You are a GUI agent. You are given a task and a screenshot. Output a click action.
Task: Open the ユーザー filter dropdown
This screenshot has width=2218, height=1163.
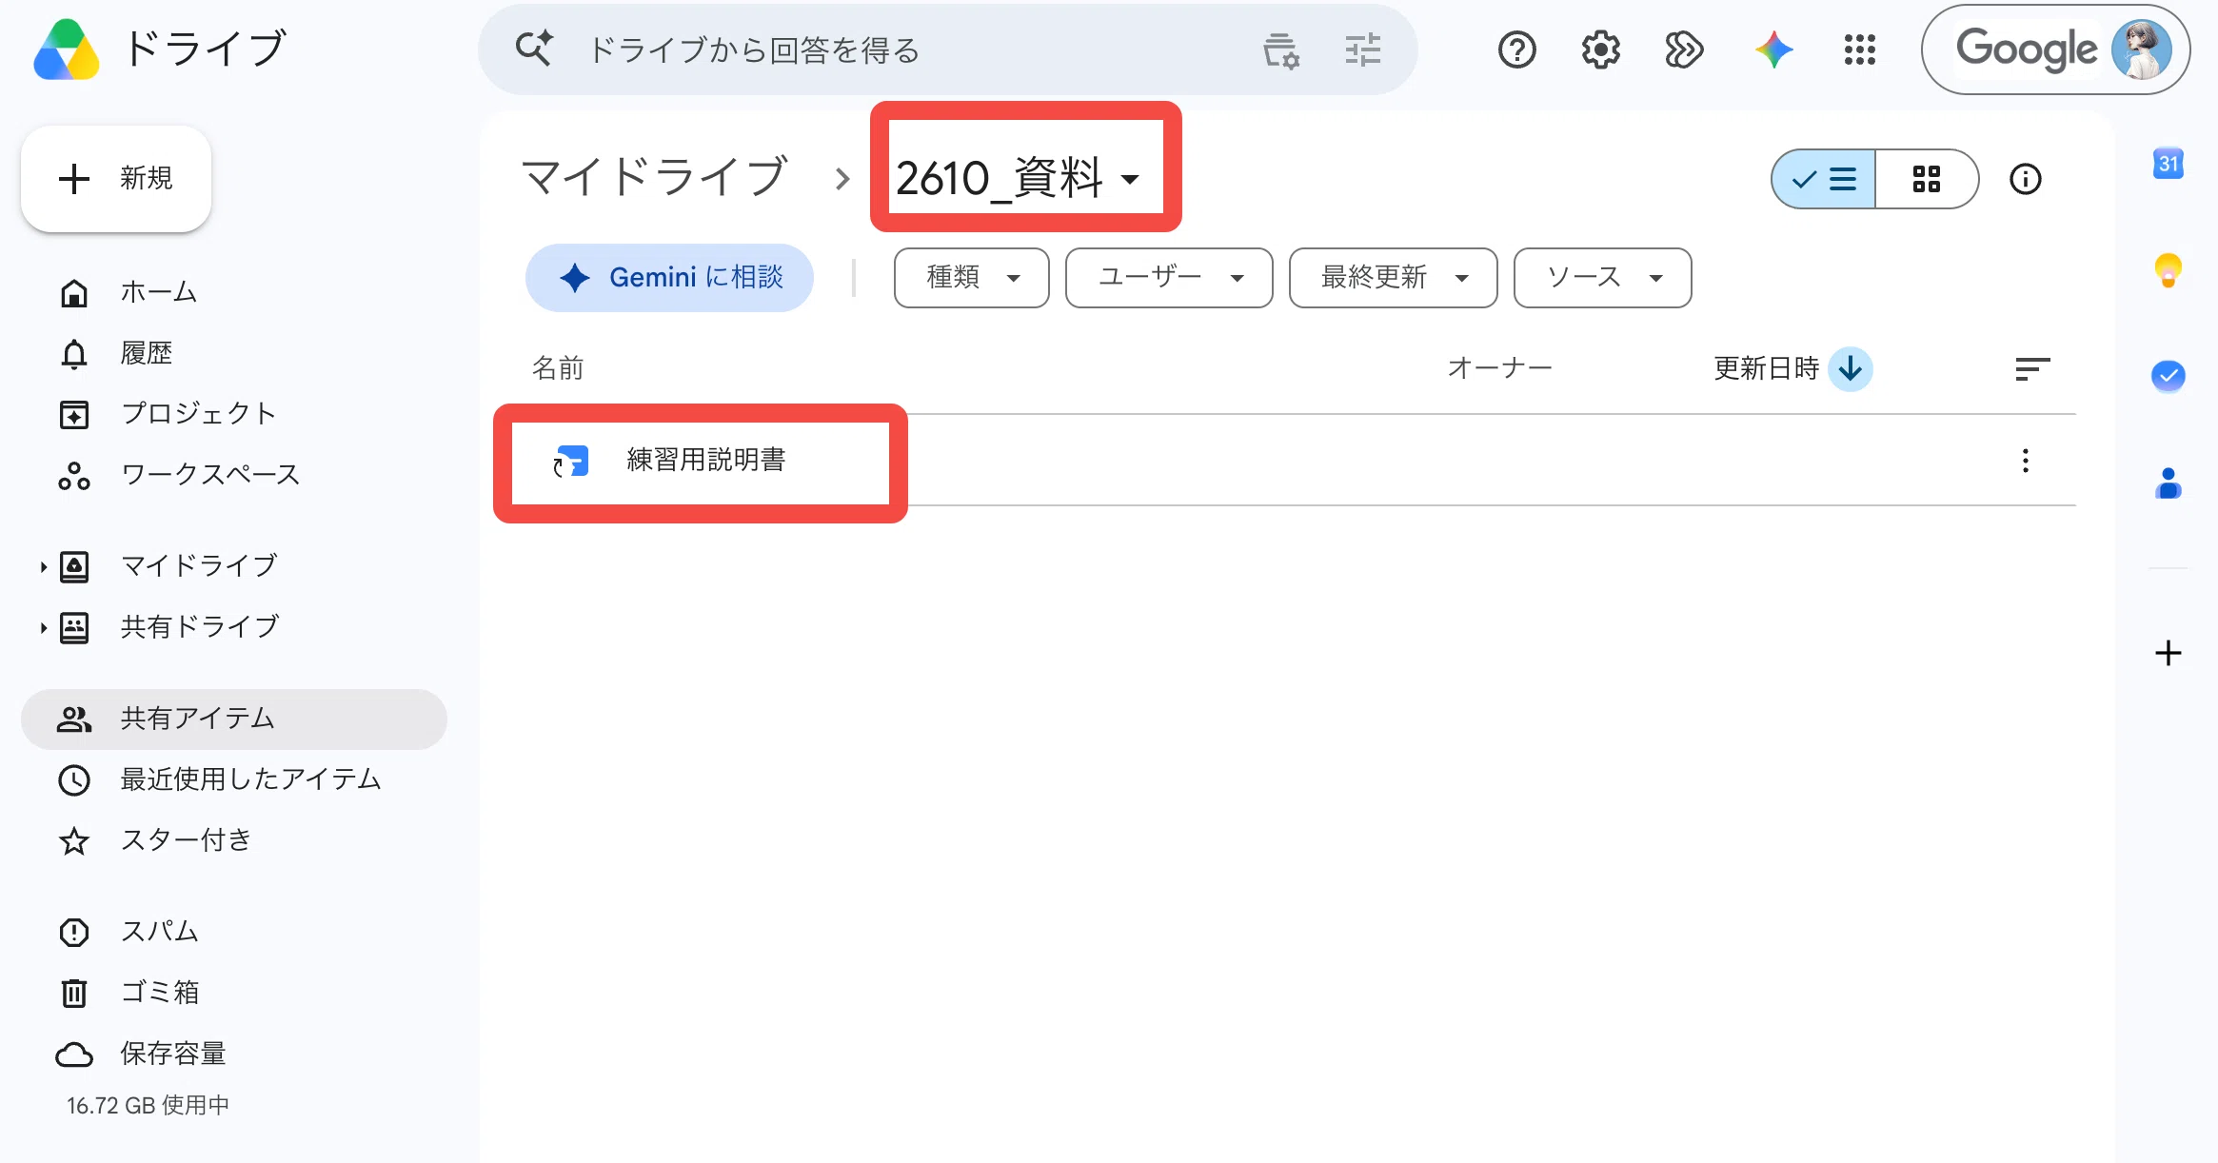click(x=1169, y=278)
